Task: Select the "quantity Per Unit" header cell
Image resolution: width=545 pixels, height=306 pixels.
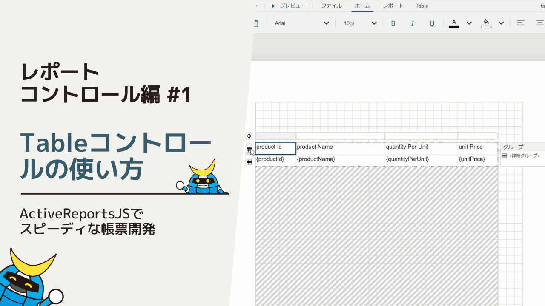Action: [421, 148]
